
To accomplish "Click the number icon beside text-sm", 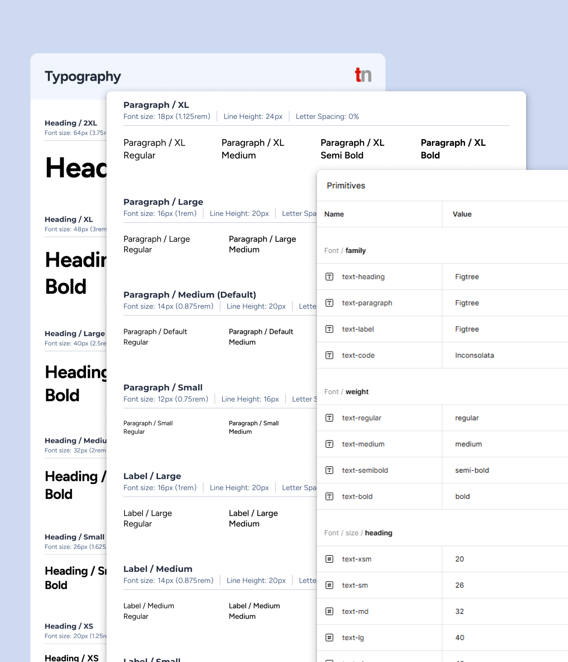I will coord(329,585).
